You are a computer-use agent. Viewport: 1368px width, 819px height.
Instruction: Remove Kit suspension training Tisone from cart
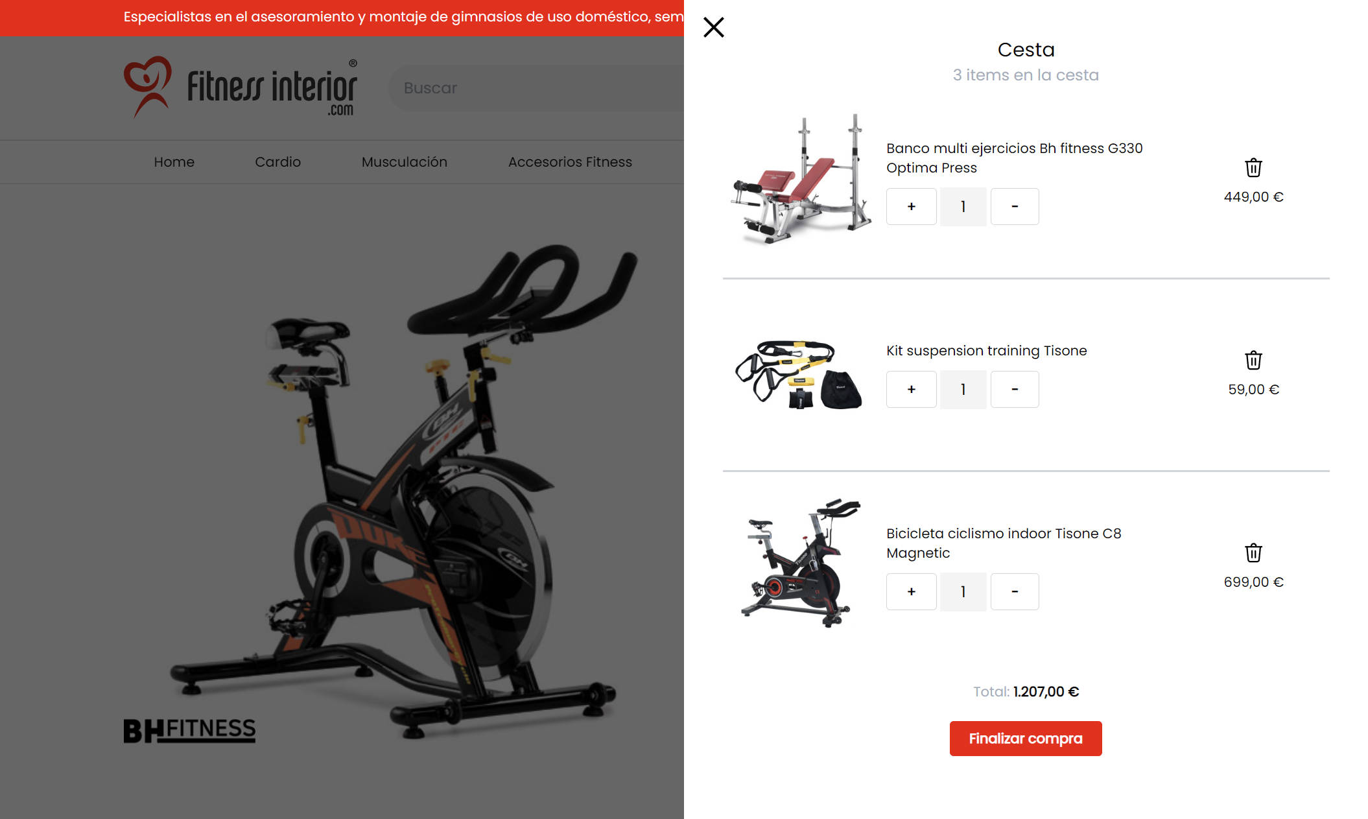1253,360
